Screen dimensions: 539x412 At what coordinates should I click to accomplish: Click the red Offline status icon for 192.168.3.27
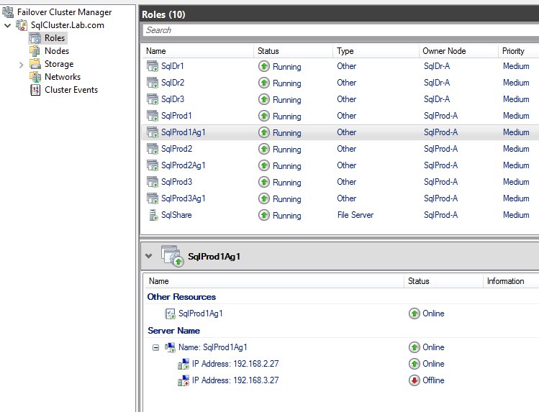pos(415,380)
